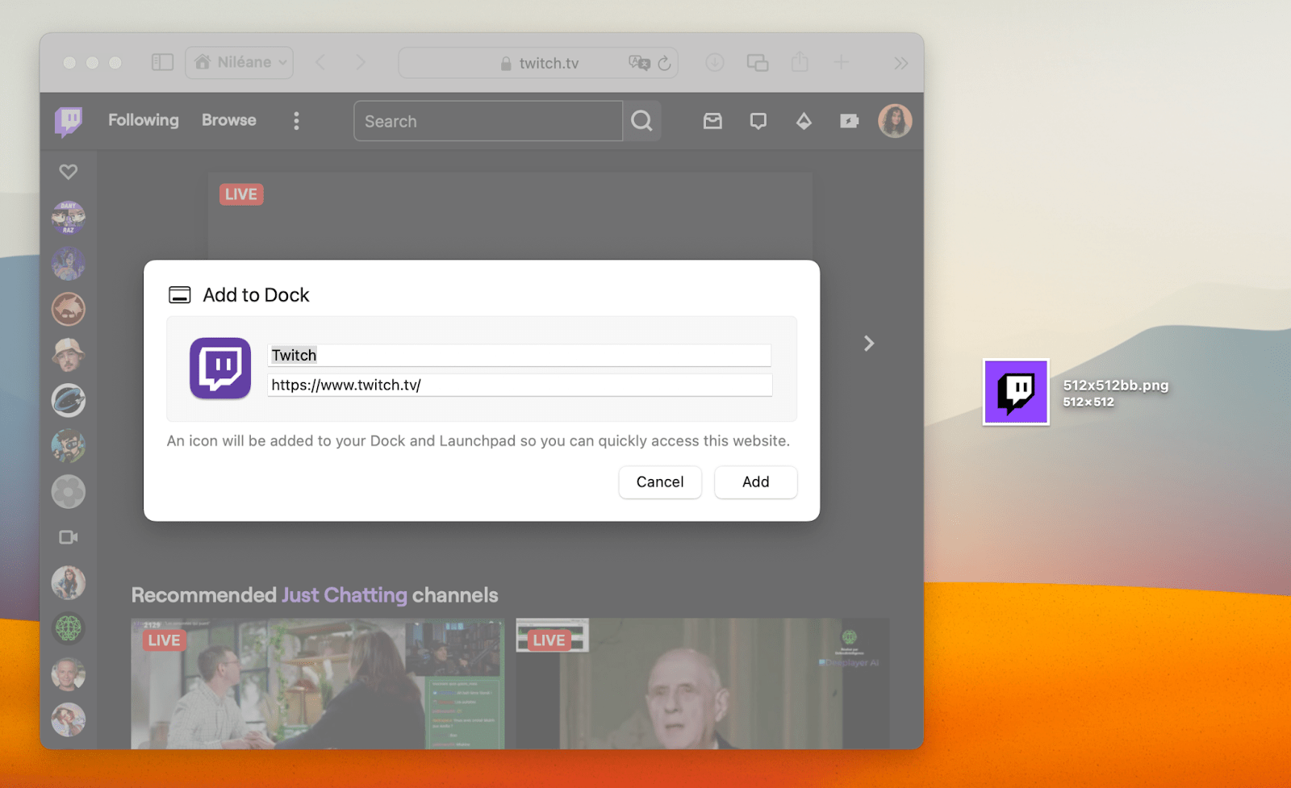
Task: Click the Twitch search box
Action: pos(488,121)
